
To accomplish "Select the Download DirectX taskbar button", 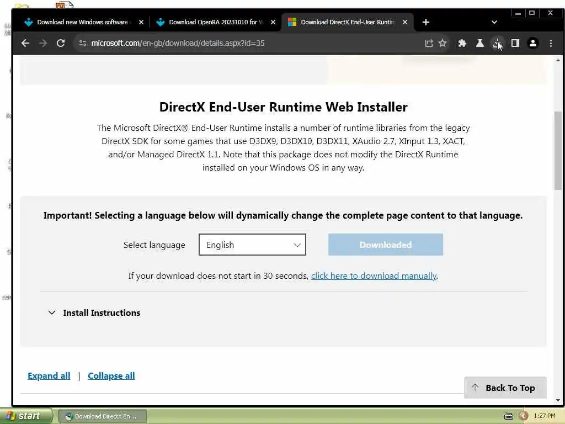I will point(102,416).
